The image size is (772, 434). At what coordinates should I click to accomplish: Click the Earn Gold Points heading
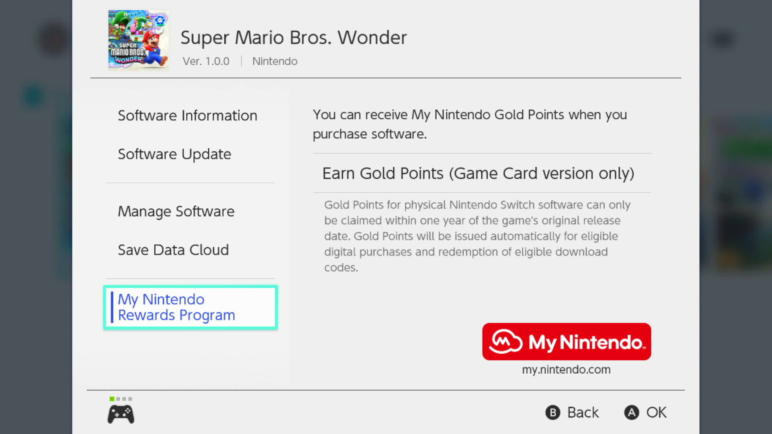(x=478, y=173)
